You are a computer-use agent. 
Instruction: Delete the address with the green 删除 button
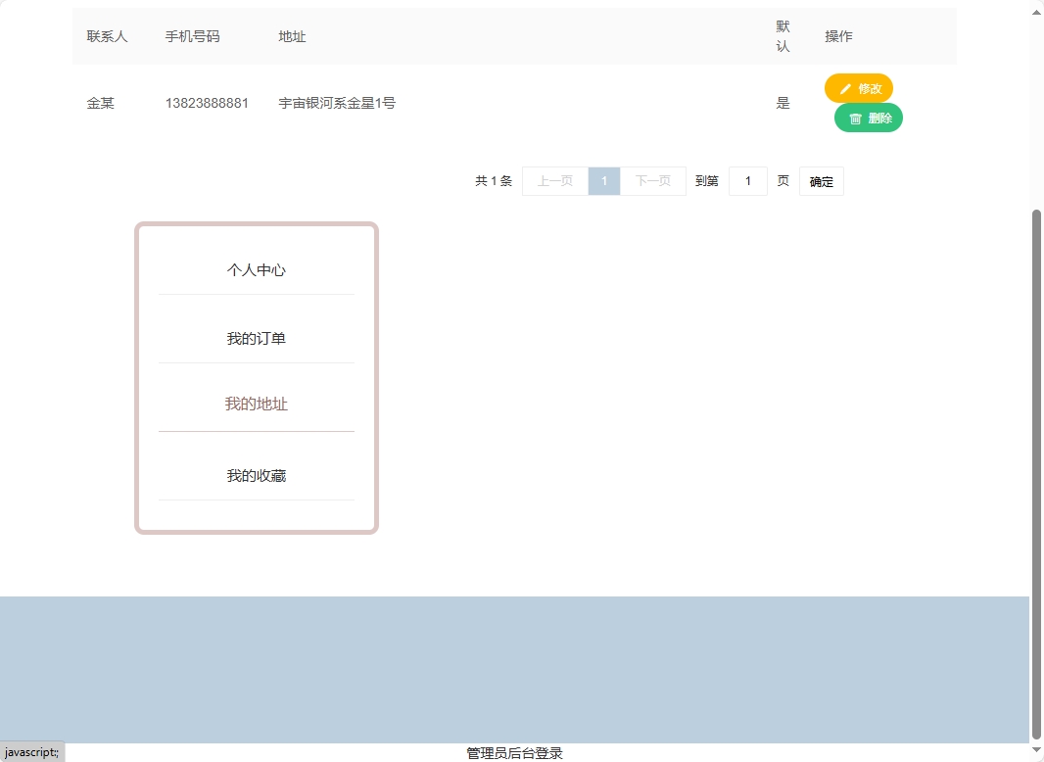pos(868,117)
